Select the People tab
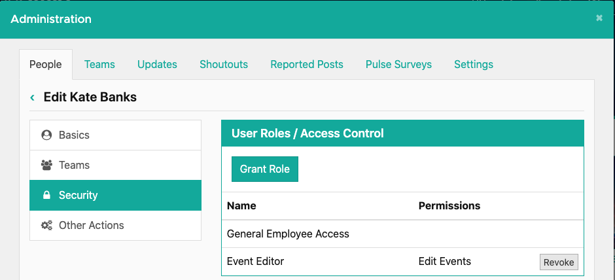Image resolution: width=615 pixels, height=280 pixels. [x=46, y=64]
